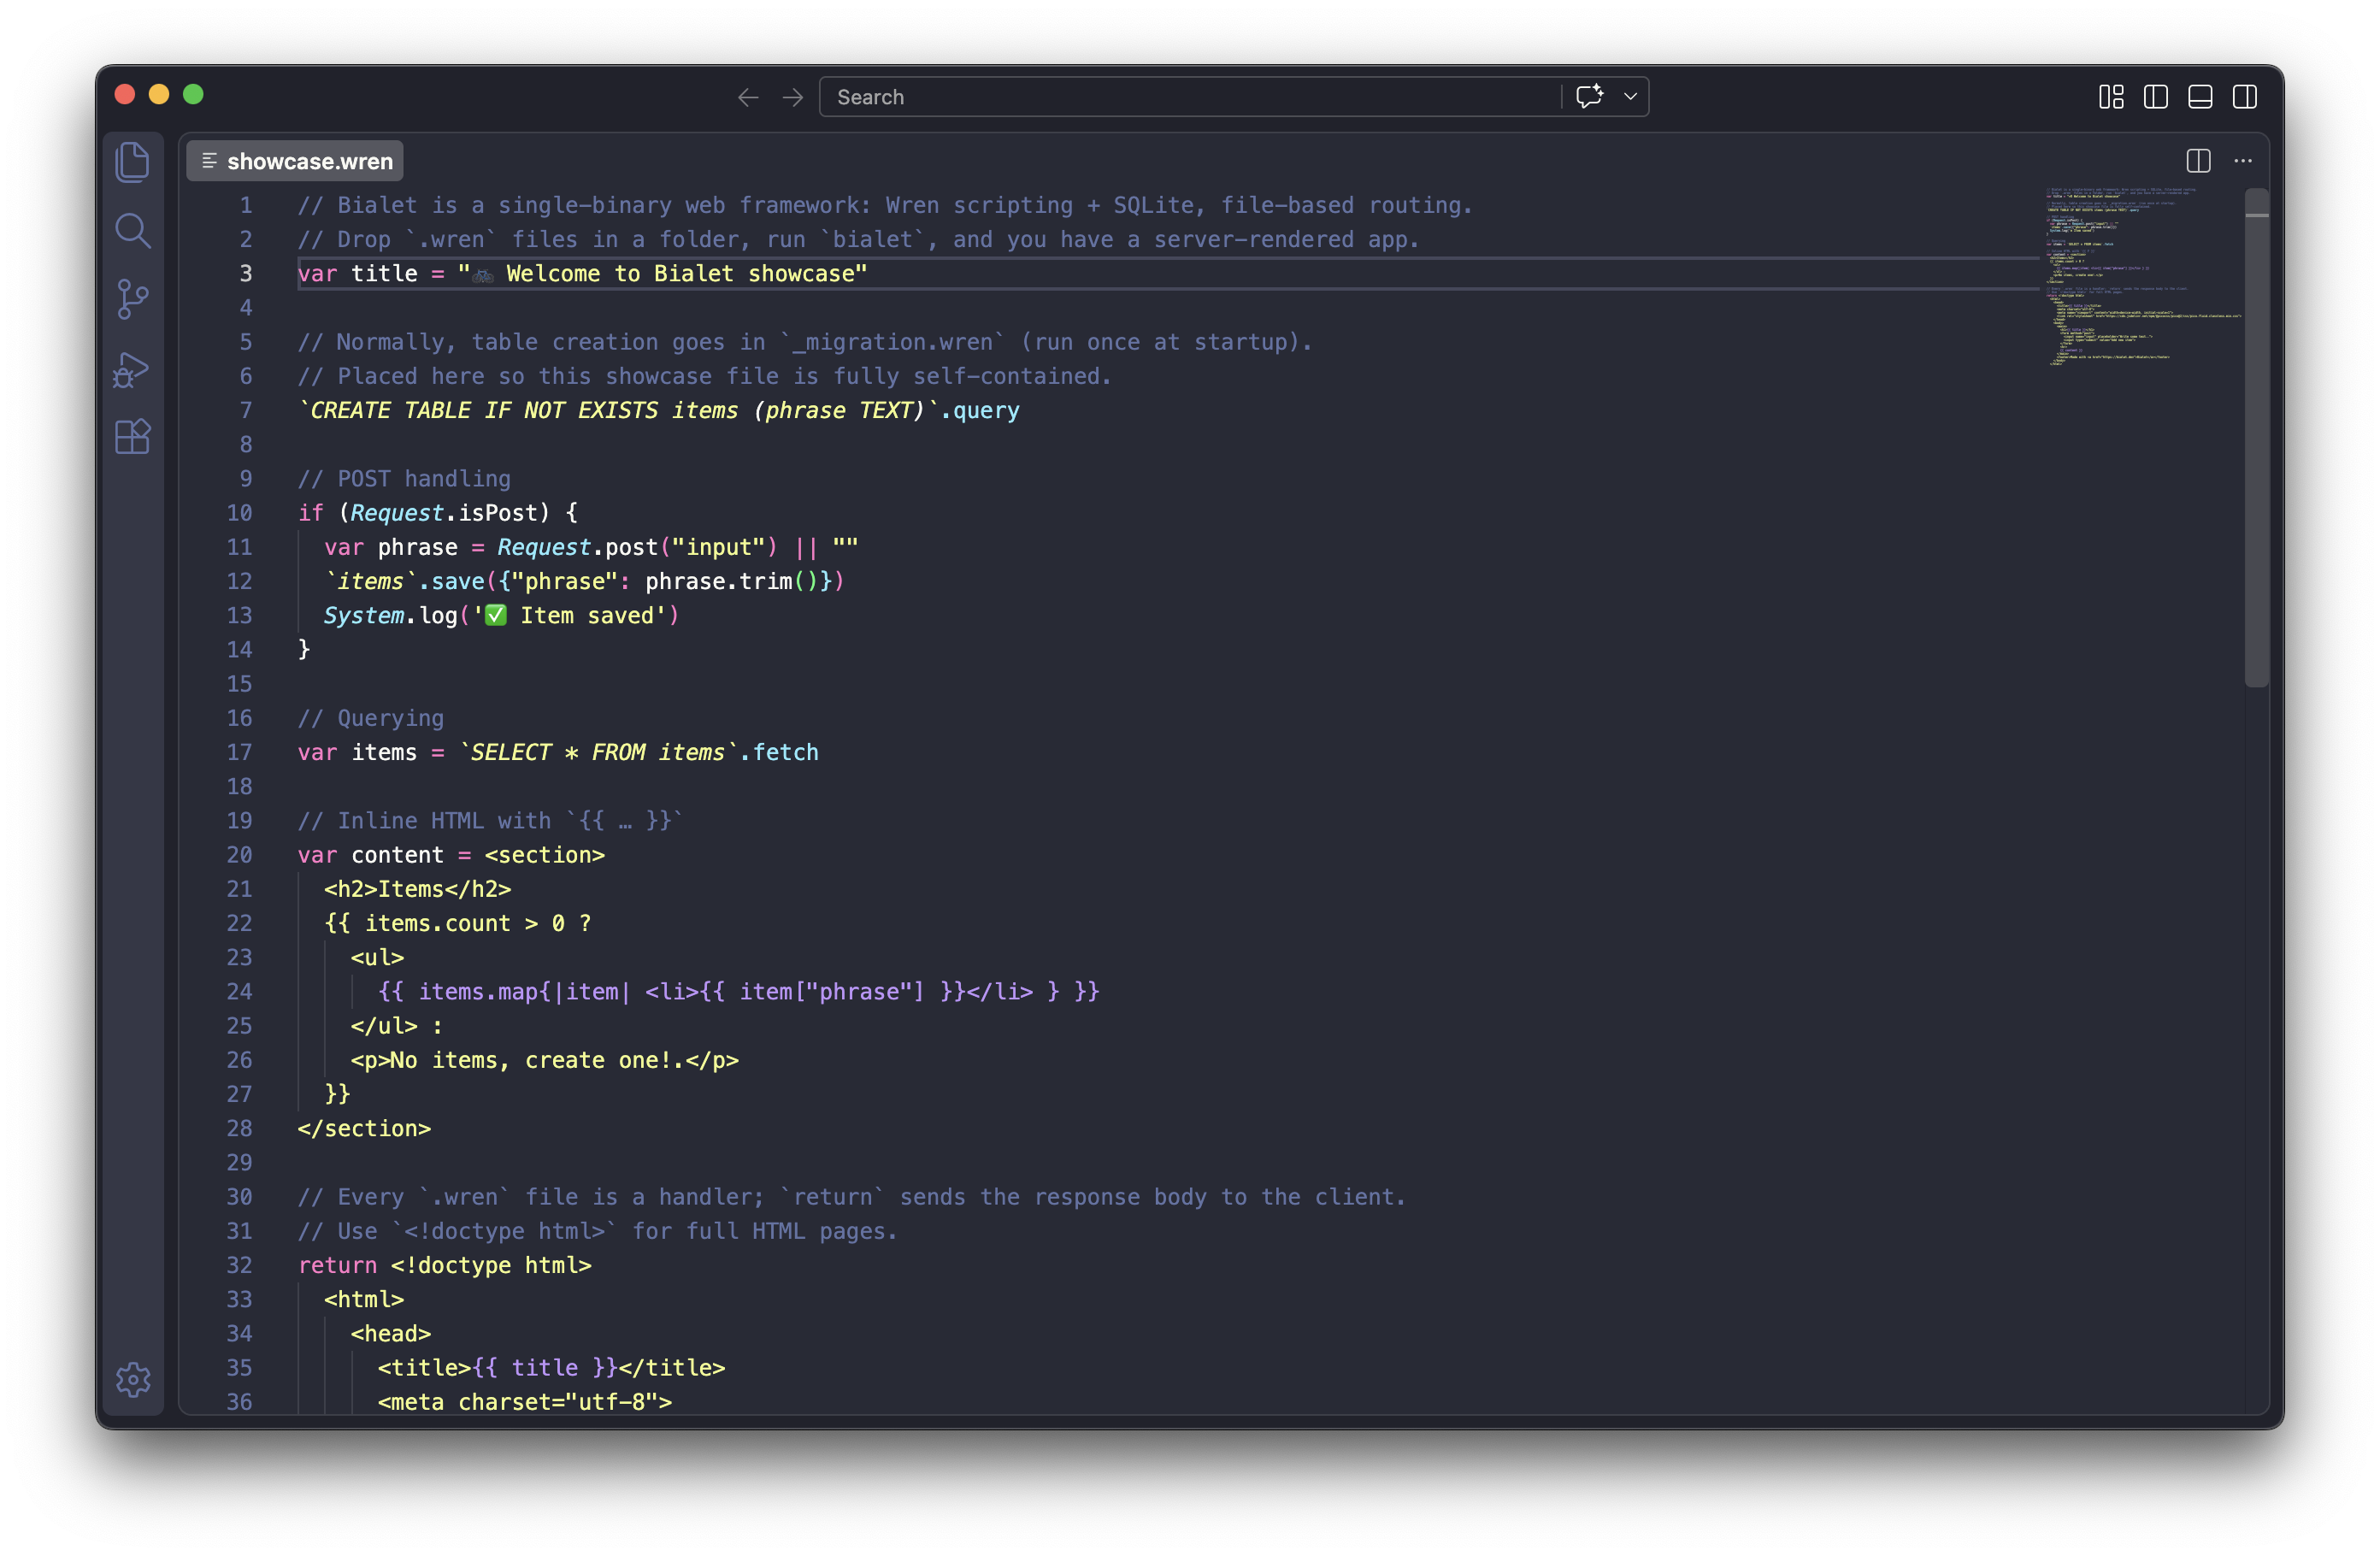The image size is (2380, 1556).
Task: Click the '</section>' closing tag
Action: pyautogui.click(x=365, y=1129)
